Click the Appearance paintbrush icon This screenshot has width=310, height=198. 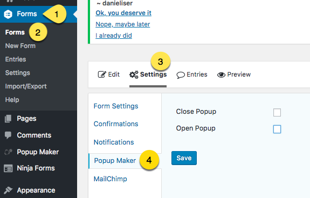click(8, 190)
